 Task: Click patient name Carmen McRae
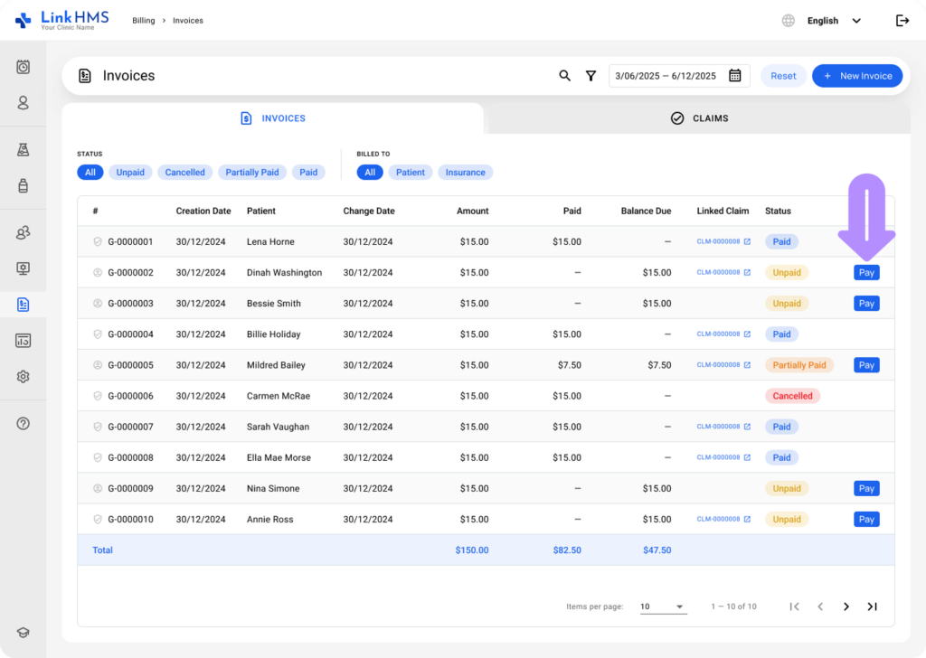(x=279, y=396)
